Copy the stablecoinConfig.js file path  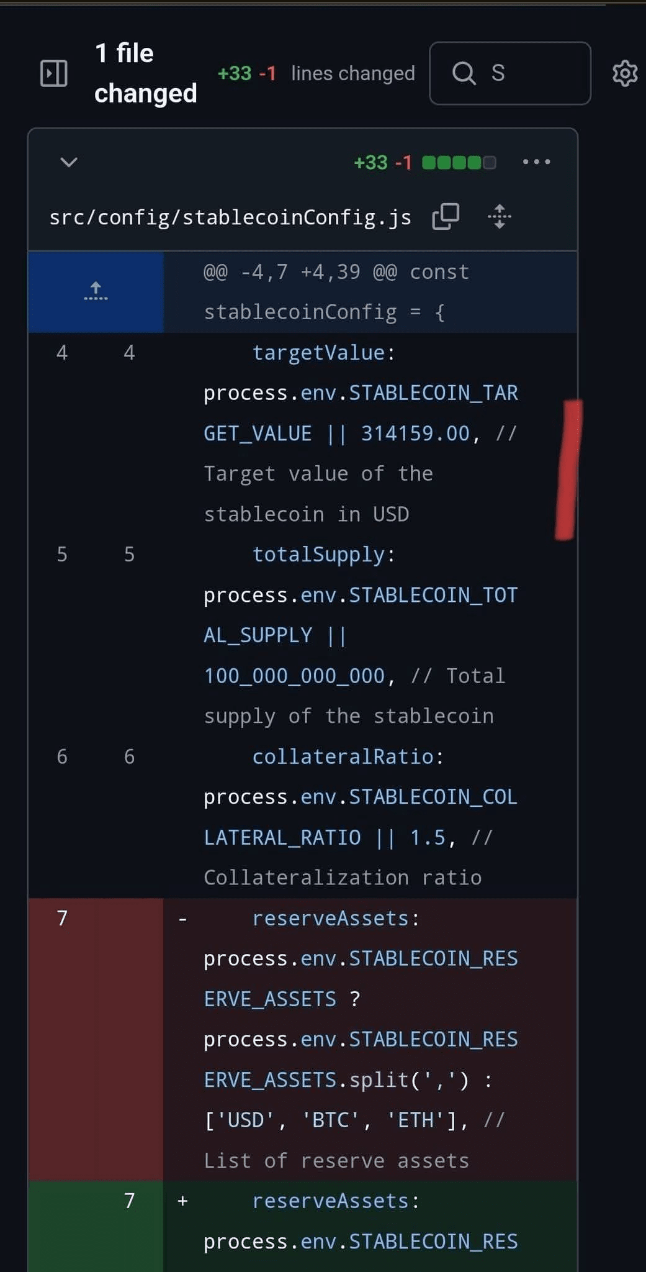point(446,217)
